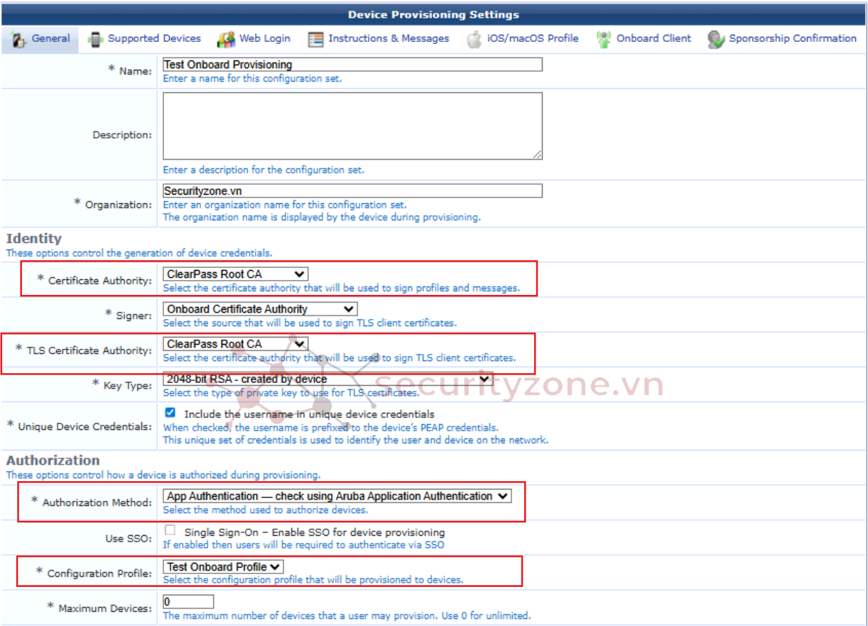This screenshot has width=868, height=626.
Task: Click the iOS/macOS Profile apple icon
Action: point(474,39)
